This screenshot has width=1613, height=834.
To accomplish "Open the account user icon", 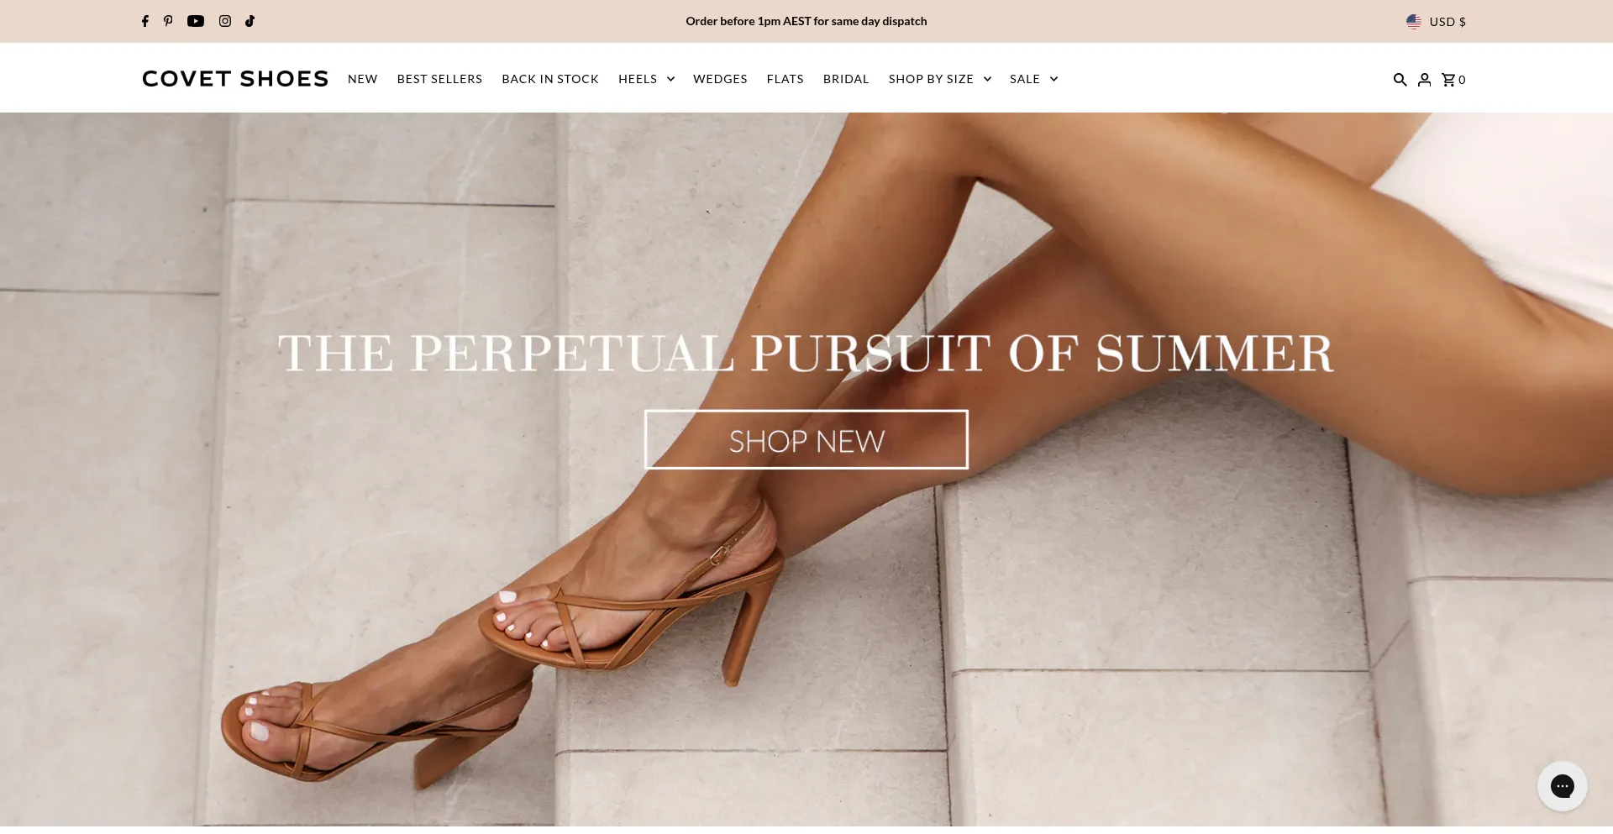I will click(1424, 80).
